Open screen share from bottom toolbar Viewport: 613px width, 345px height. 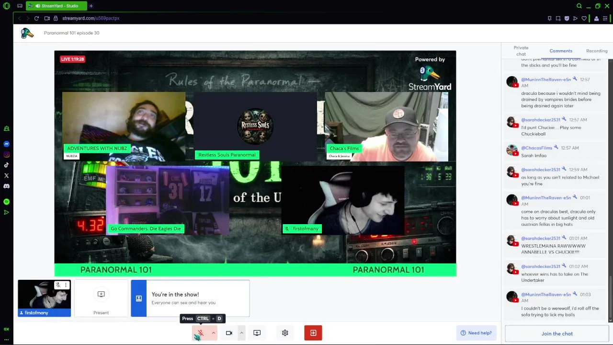257,333
